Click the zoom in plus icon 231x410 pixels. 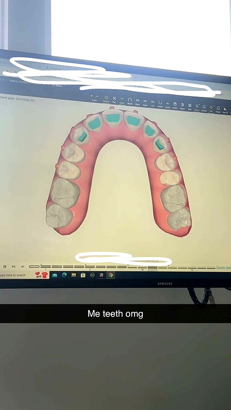92,96
